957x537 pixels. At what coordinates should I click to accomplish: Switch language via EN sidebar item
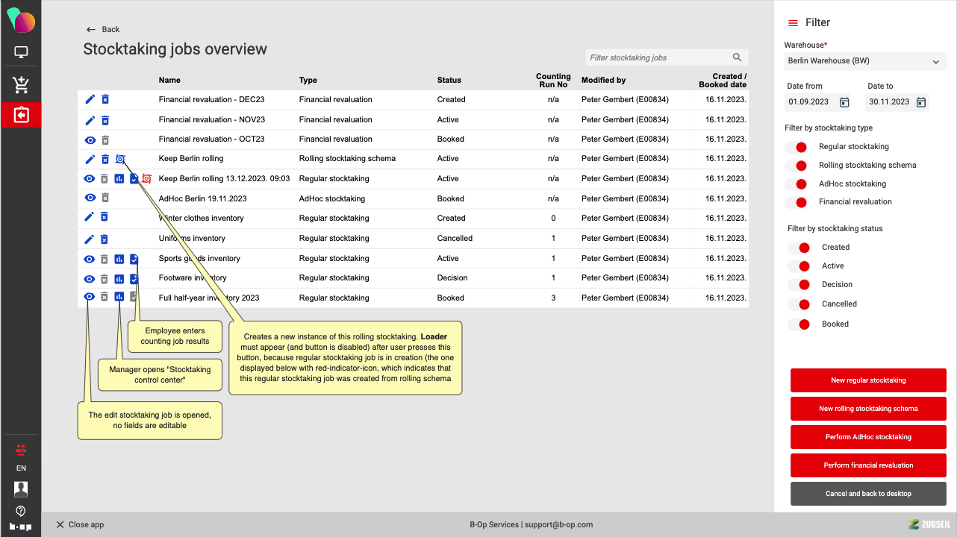(21, 468)
